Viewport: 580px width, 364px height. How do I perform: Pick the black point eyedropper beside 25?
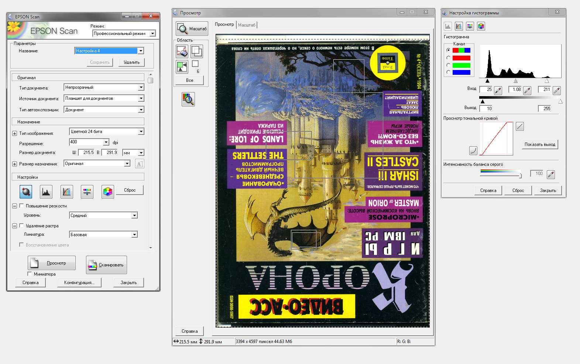point(498,90)
